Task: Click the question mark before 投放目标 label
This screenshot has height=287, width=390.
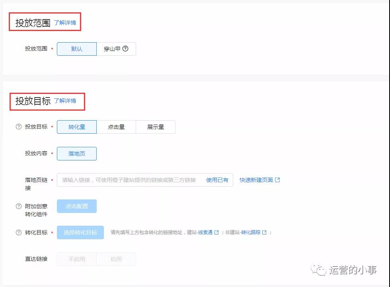Action: click(x=19, y=127)
